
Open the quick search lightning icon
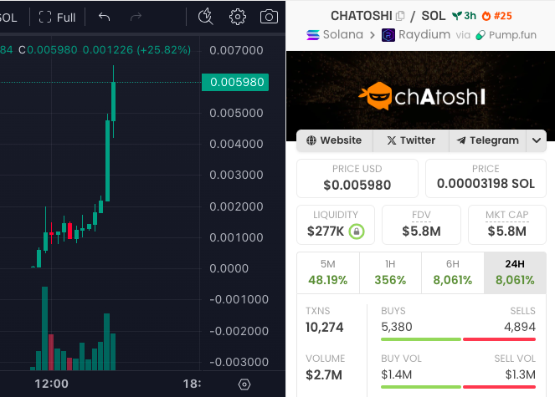205,17
